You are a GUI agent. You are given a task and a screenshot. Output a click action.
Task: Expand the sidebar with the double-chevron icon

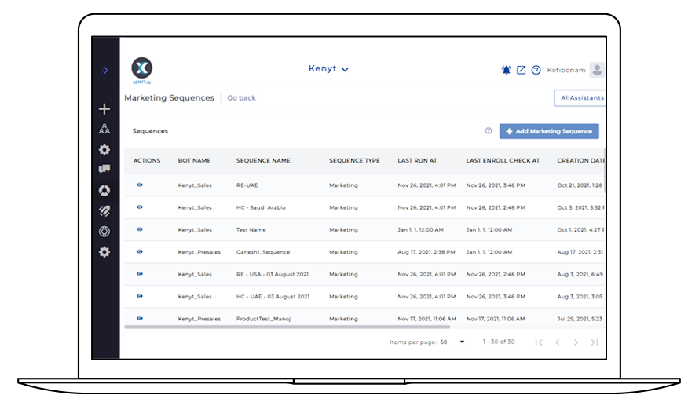105,71
